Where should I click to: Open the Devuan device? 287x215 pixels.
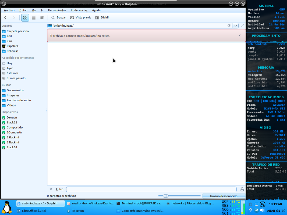point(9,117)
